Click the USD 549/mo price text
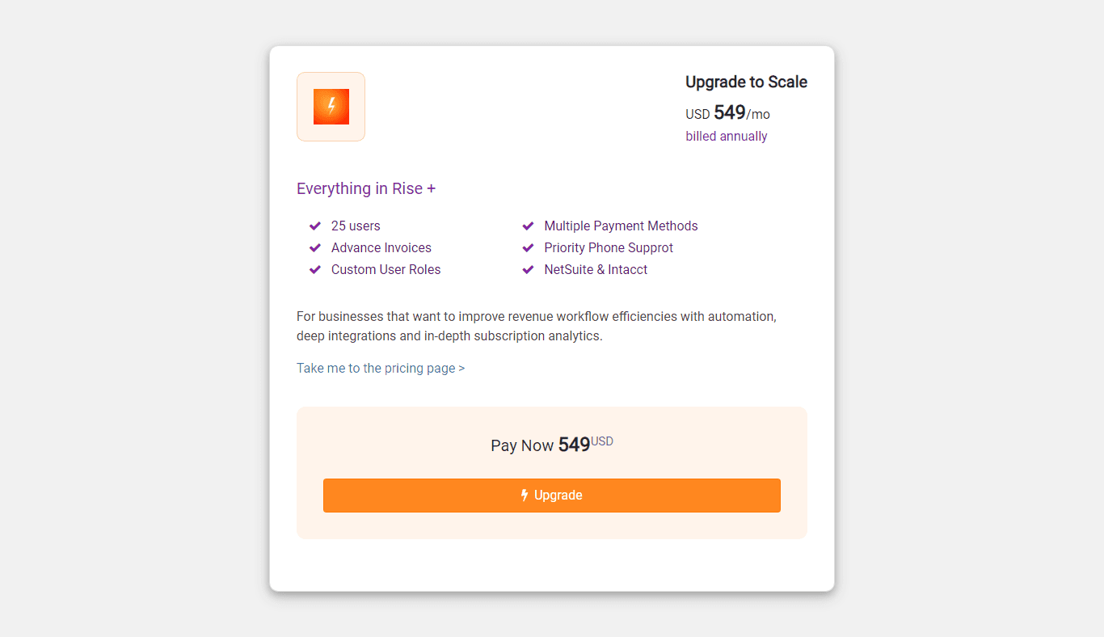Image resolution: width=1104 pixels, height=637 pixels. click(x=727, y=113)
